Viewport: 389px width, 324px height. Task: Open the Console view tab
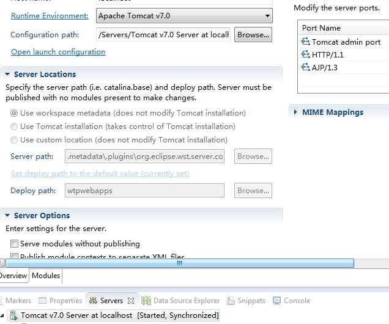click(x=292, y=301)
